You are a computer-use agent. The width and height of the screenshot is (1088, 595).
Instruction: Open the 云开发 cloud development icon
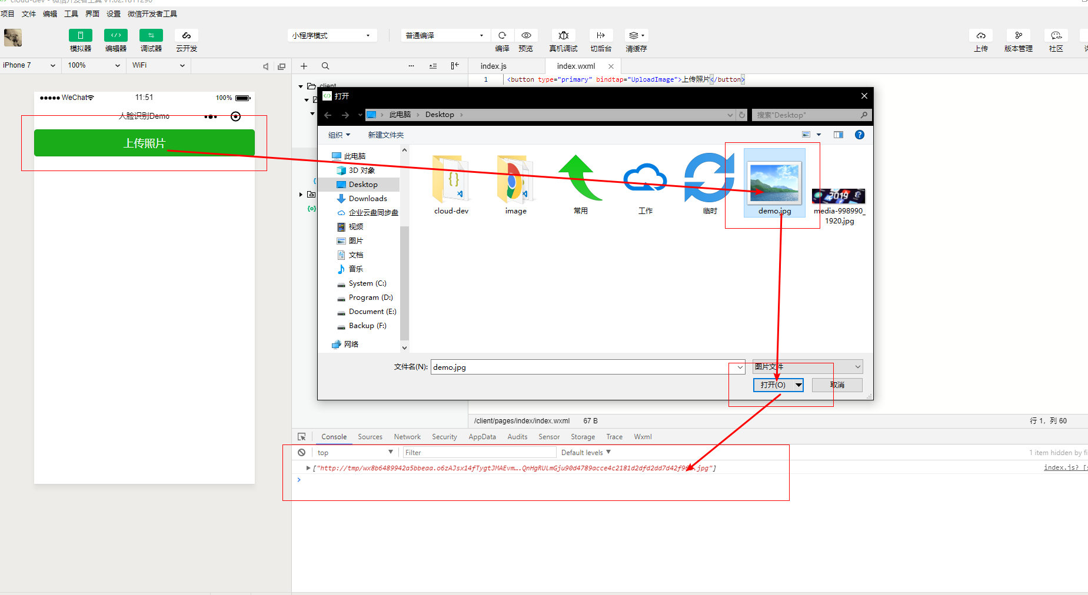coord(186,36)
